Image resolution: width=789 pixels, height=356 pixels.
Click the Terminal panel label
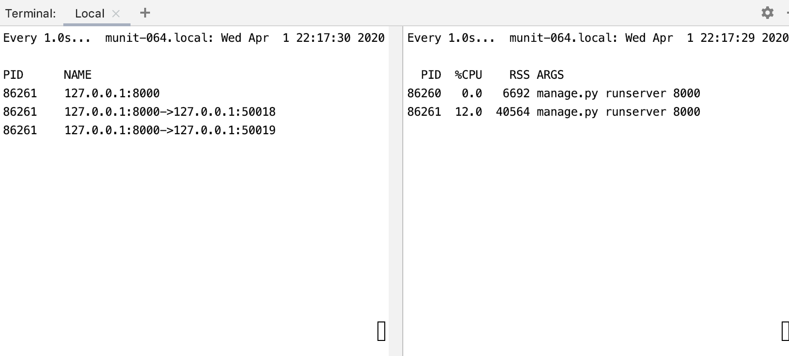coord(30,14)
